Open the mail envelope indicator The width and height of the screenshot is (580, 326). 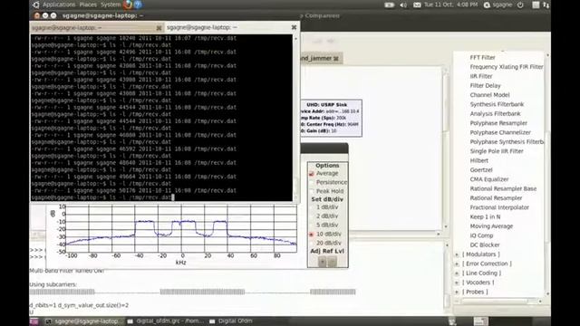click(x=417, y=5)
